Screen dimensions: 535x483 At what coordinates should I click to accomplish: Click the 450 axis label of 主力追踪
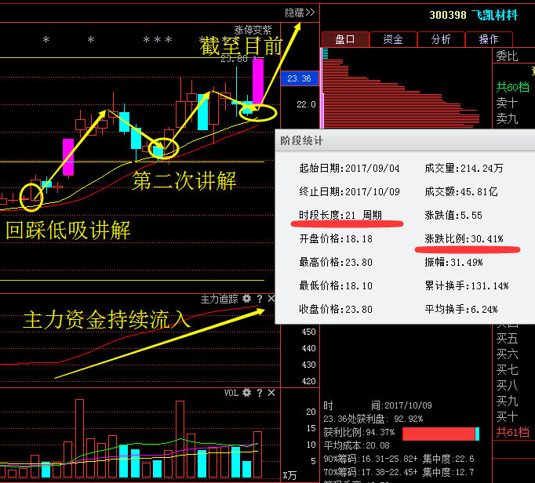[309, 332]
